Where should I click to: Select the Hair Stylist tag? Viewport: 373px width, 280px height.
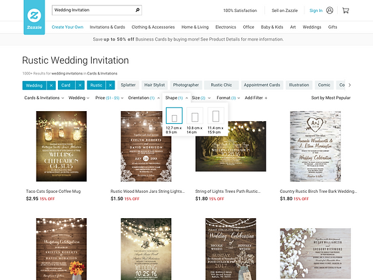155,85
